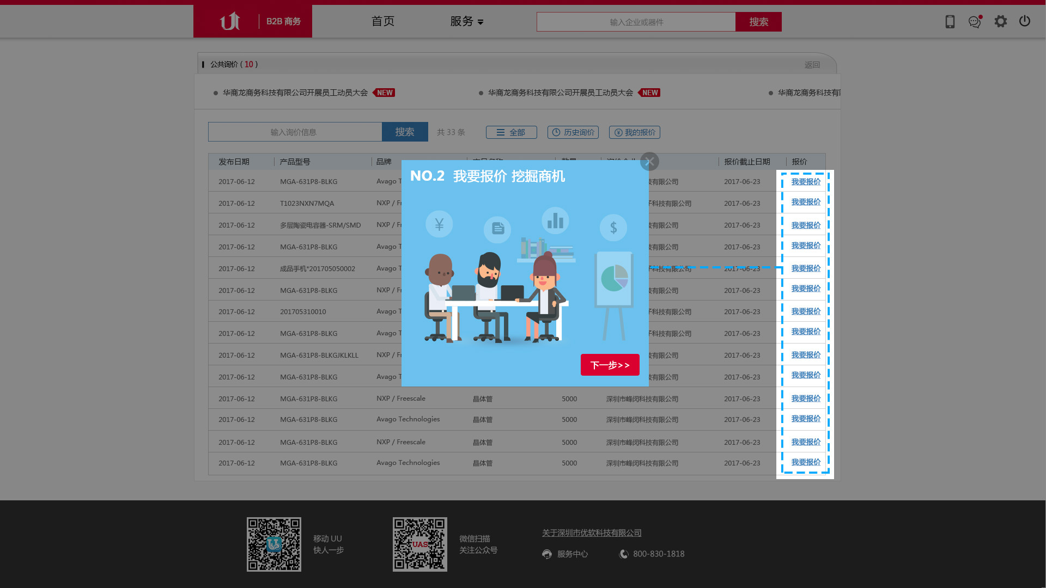Viewport: 1046px width, 588px height.
Task: Click the service center headset icon
Action: point(547,554)
